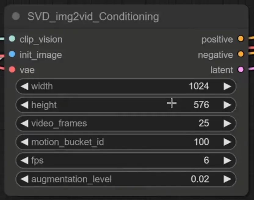The image size is (254, 200).
Task: Increase width with the right arrow
Action: point(227,86)
